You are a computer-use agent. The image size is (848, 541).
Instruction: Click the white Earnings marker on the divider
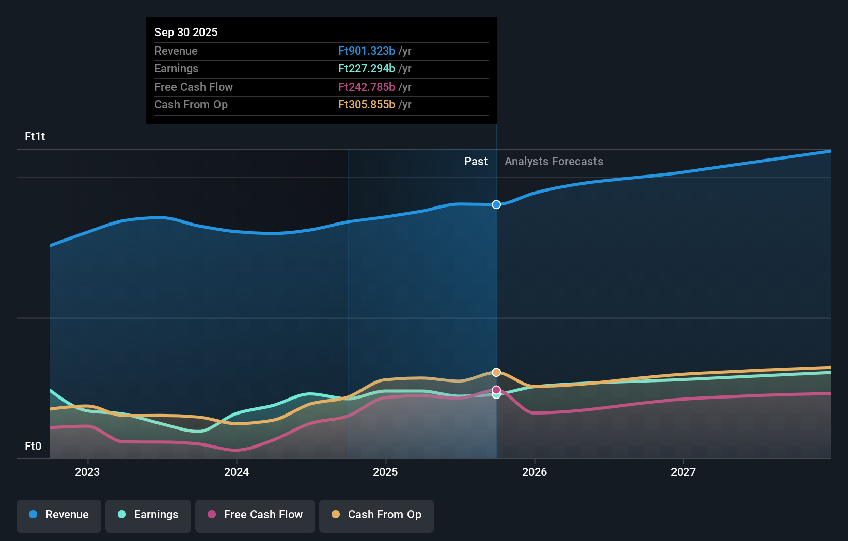pos(496,395)
